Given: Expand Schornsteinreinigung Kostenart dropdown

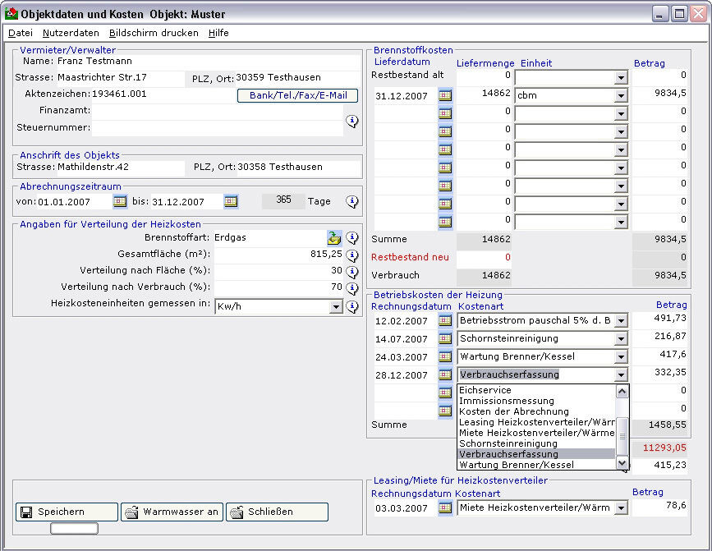Looking at the screenshot, I should coord(621,338).
